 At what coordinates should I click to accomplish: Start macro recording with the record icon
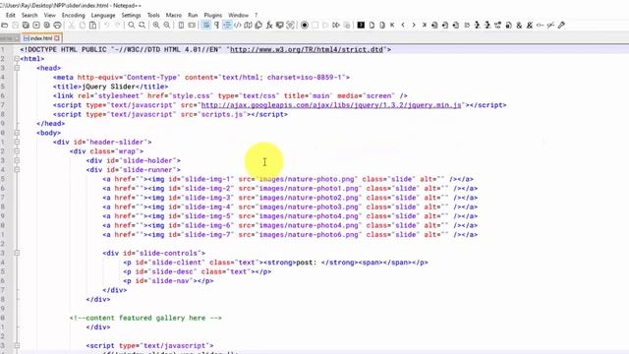coord(305,26)
